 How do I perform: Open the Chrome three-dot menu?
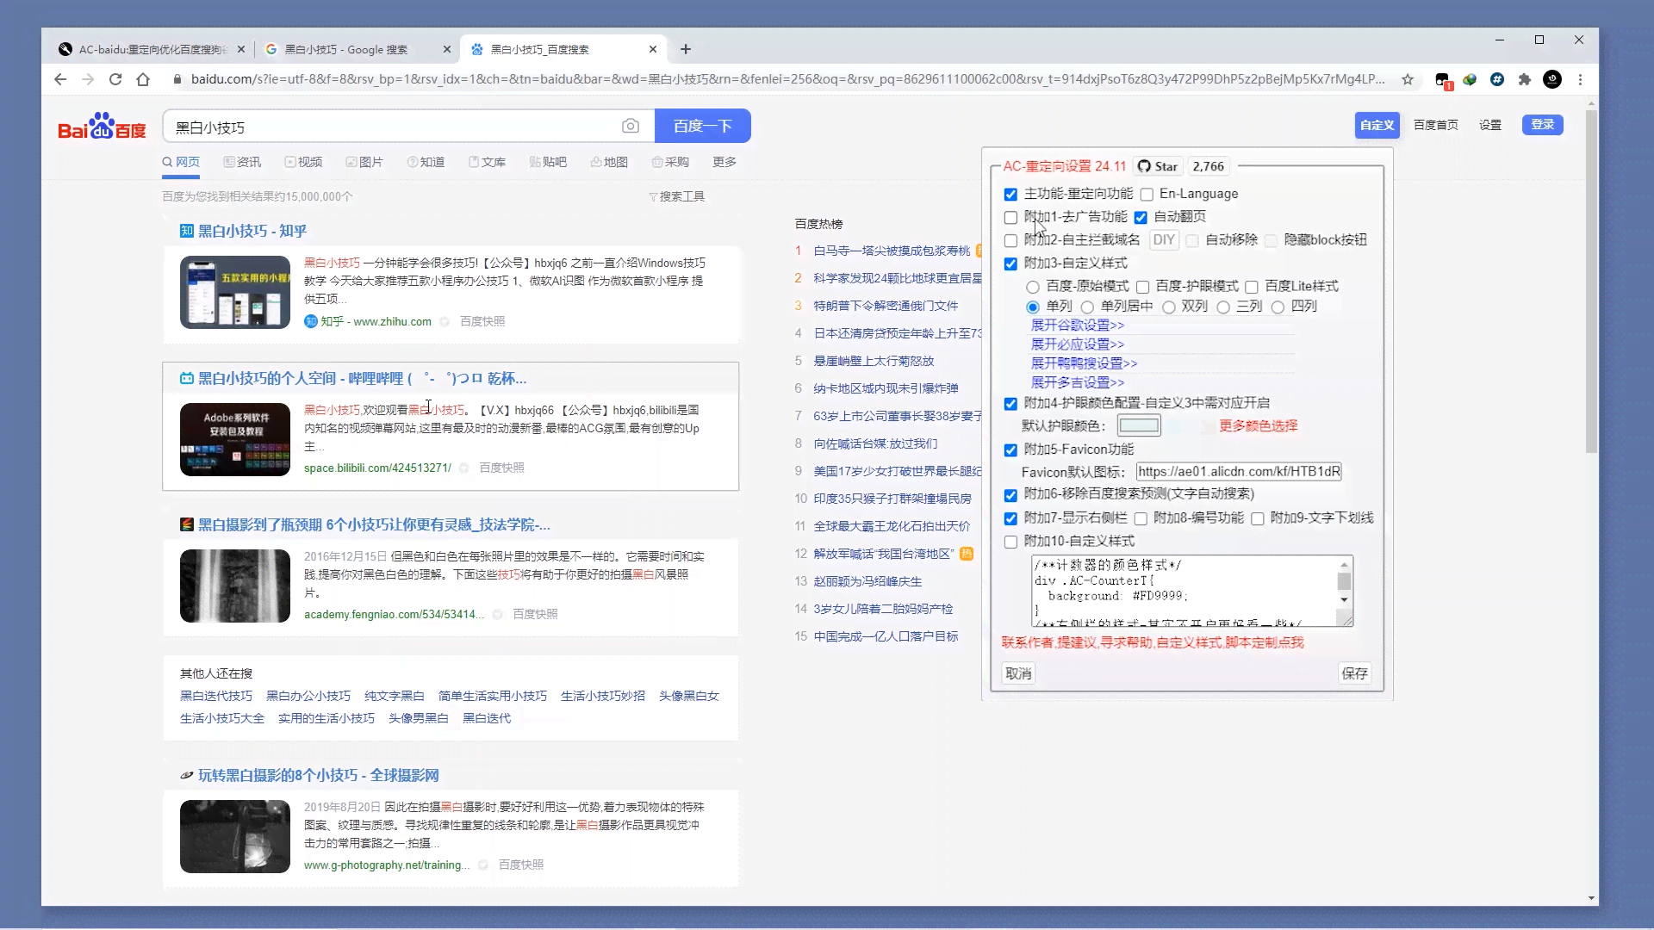point(1580,79)
